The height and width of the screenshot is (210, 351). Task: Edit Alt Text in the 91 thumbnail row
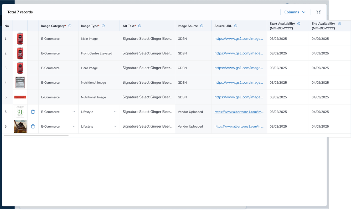click(x=147, y=112)
